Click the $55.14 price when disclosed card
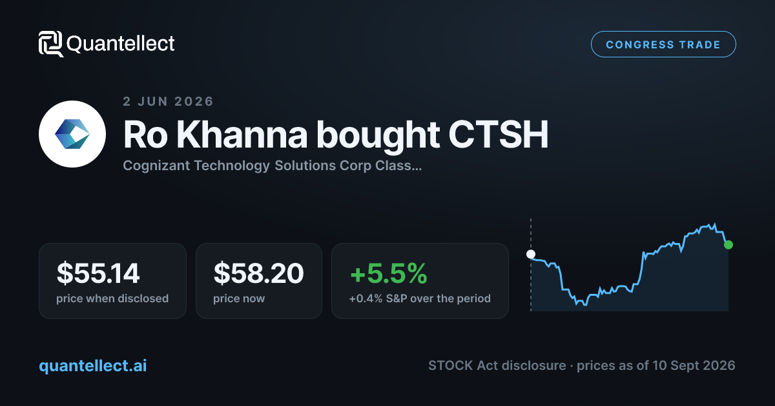This screenshot has height=406, width=775. pyautogui.click(x=112, y=280)
